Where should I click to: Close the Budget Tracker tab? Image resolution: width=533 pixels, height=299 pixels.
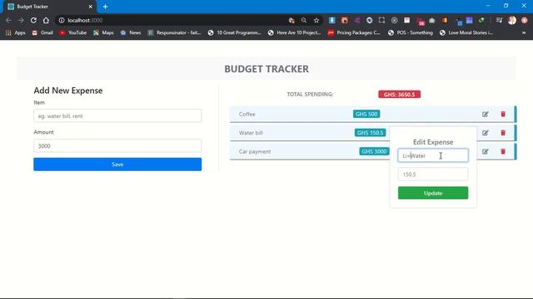91,7
